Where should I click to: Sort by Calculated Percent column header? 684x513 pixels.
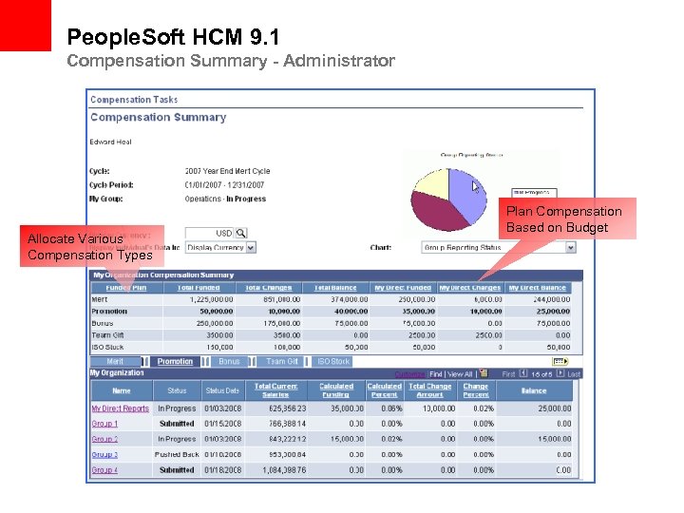(385, 390)
